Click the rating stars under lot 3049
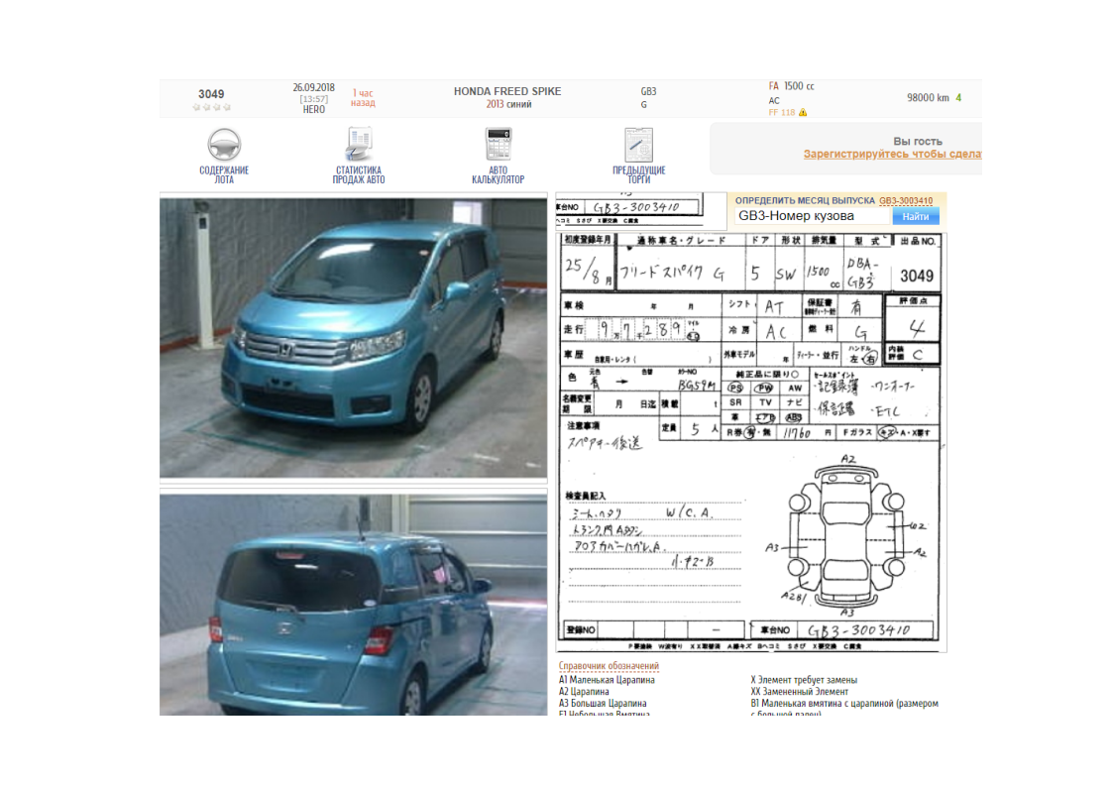Viewport: 1112px width, 786px height. (211, 107)
